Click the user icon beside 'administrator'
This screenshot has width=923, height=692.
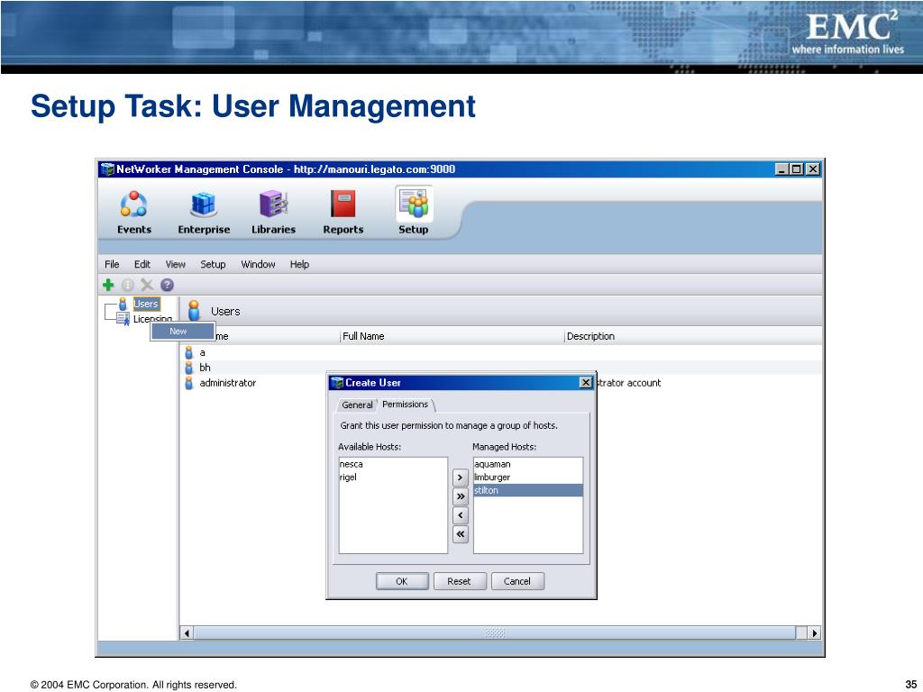tap(189, 383)
